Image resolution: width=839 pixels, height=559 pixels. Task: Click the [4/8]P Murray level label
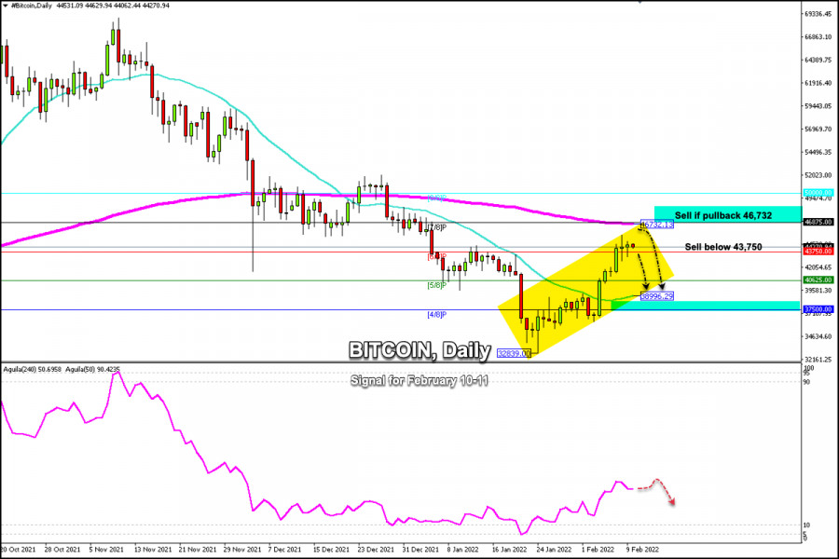[x=436, y=315]
